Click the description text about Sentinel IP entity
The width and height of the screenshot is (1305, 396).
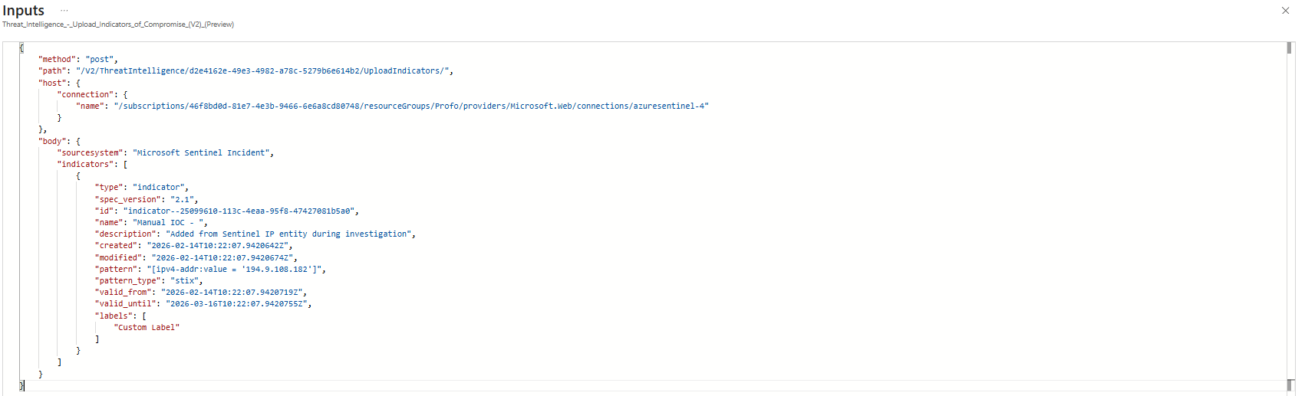[289, 234]
